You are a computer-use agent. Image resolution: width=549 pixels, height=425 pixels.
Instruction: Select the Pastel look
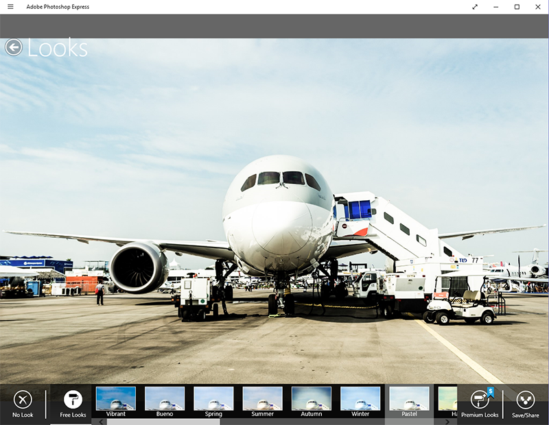coord(409,400)
